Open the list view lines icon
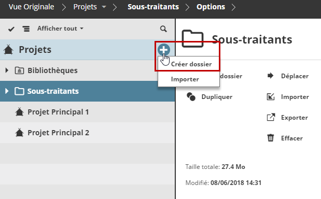This screenshot has width=321, height=199. coord(26,29)
